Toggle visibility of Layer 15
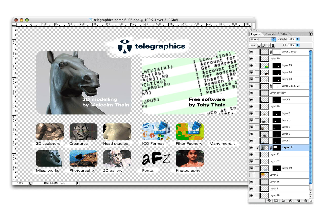 point(252,65)
